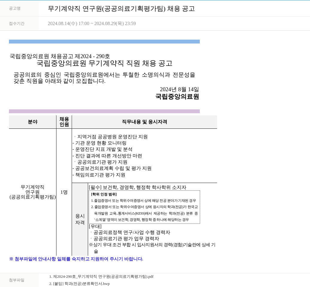Click [필수] 보건학, 경영학, 행정학 학사학위 소지자

[138, 187]
